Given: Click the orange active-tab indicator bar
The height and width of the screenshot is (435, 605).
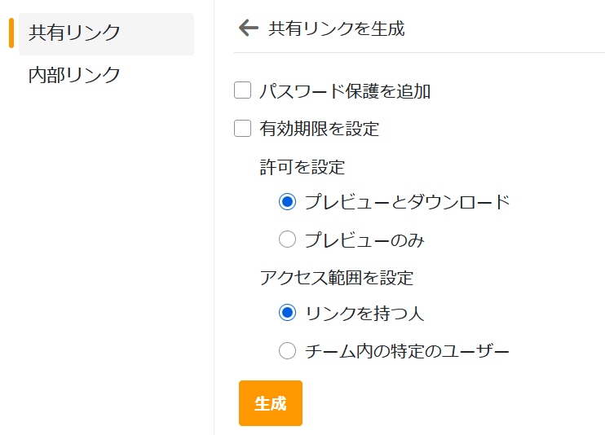Looking at the screenshot, I should (11, 33).
